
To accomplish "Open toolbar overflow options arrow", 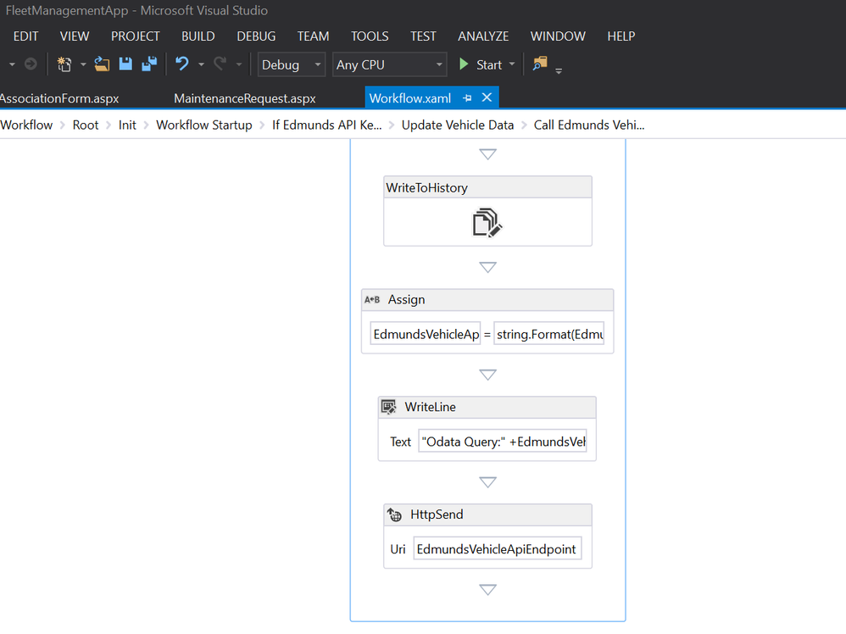I will point(559,70).
